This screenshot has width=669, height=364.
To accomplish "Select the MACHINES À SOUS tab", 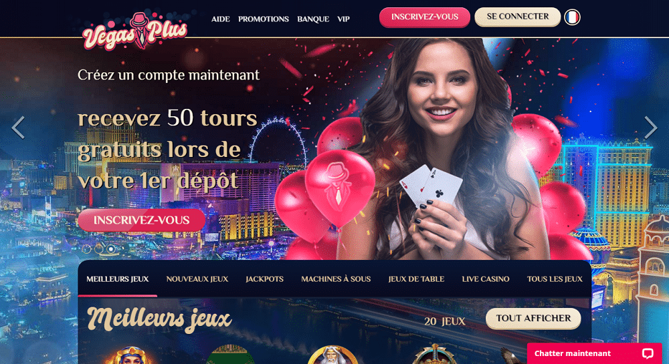I will (336, 279).
